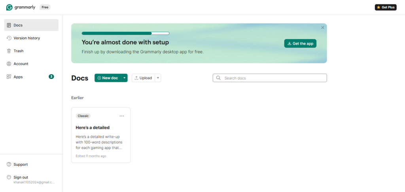Screen dimensions: 405x192
Task: Click the Apps grid icon
Action: tap(9, 77)
